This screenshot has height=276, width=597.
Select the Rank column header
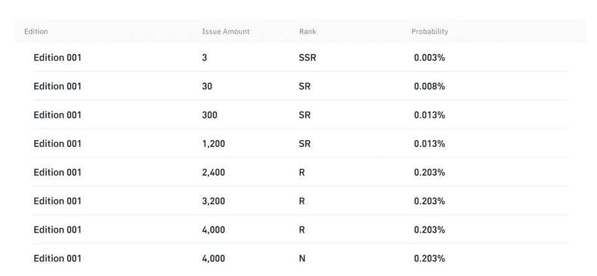[307, 32]
